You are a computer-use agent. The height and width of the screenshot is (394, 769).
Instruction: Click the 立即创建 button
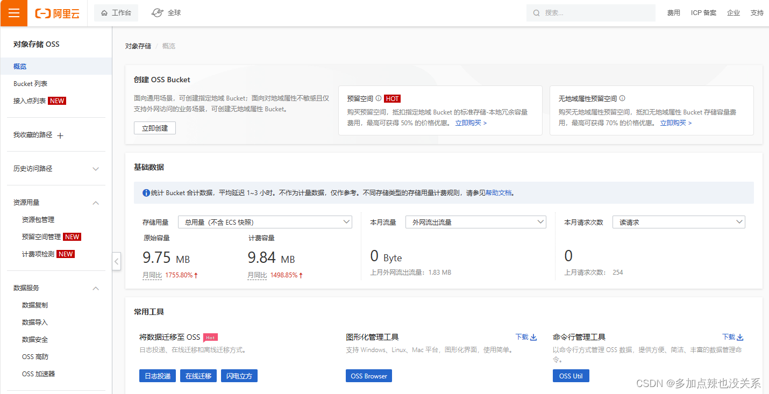click(155, 128)
